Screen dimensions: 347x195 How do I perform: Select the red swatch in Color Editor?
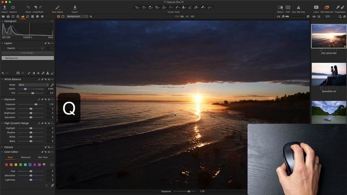click(7, 165)
